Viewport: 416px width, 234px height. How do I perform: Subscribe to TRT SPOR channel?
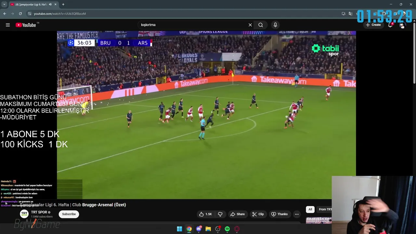coord(69,214)
